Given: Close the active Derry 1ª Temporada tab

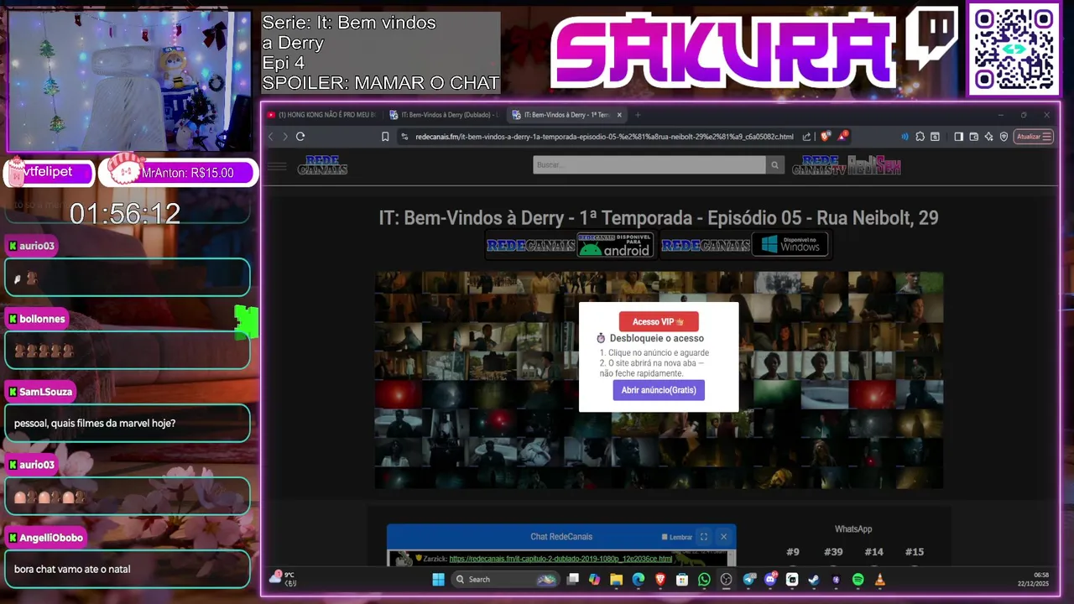Looking at the screenshot, I should 619,115.
